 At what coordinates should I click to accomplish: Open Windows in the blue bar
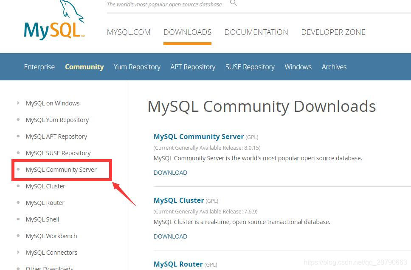tap(298, 67)
